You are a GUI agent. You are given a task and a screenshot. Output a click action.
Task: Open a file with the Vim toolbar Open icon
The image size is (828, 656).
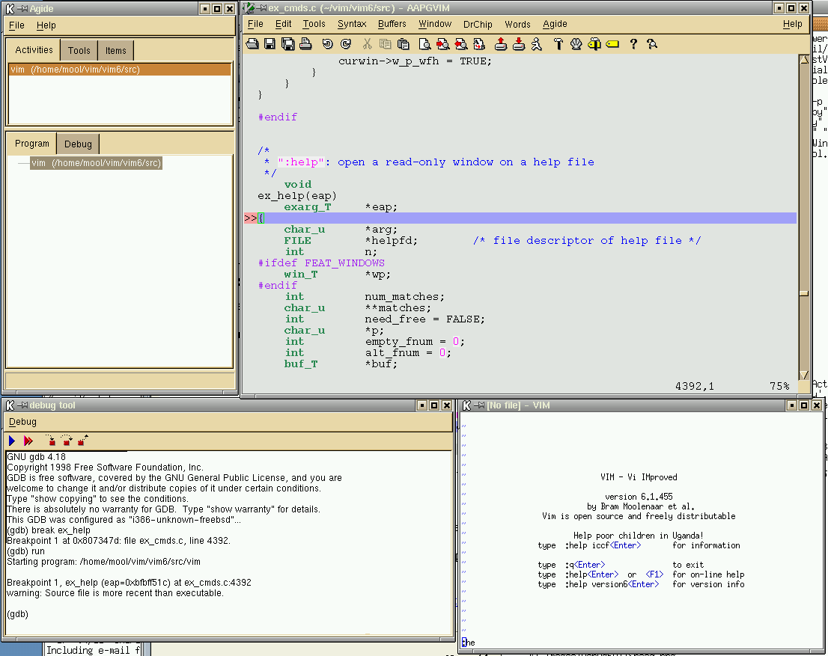point(252,44)
